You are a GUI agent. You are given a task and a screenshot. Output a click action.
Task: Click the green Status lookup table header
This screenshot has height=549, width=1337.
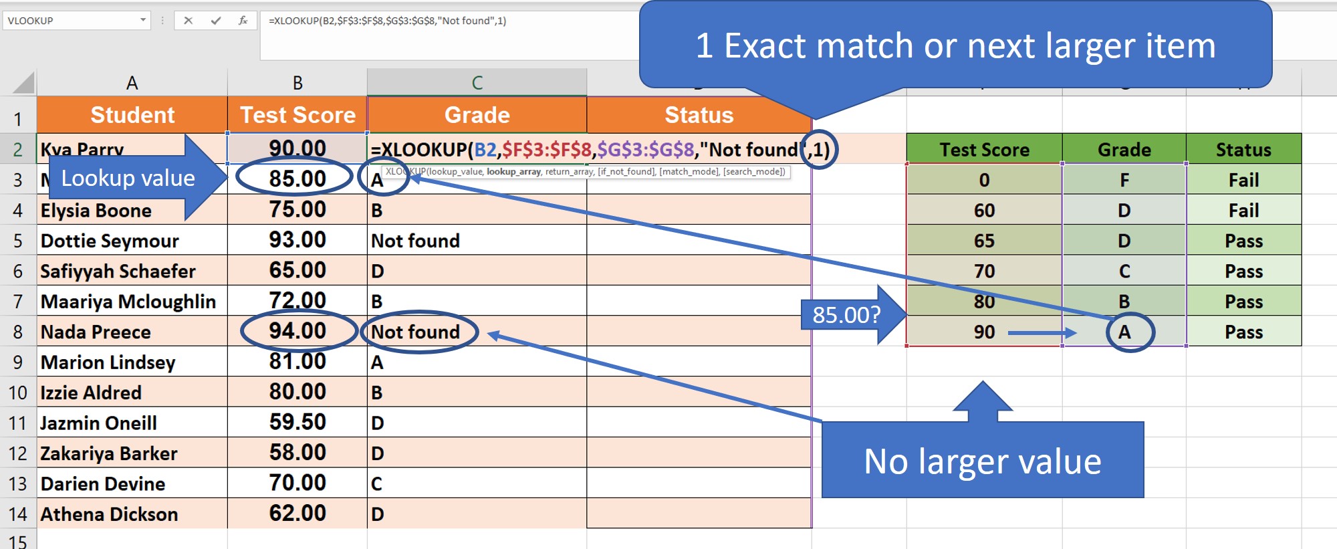point(1243,149)
